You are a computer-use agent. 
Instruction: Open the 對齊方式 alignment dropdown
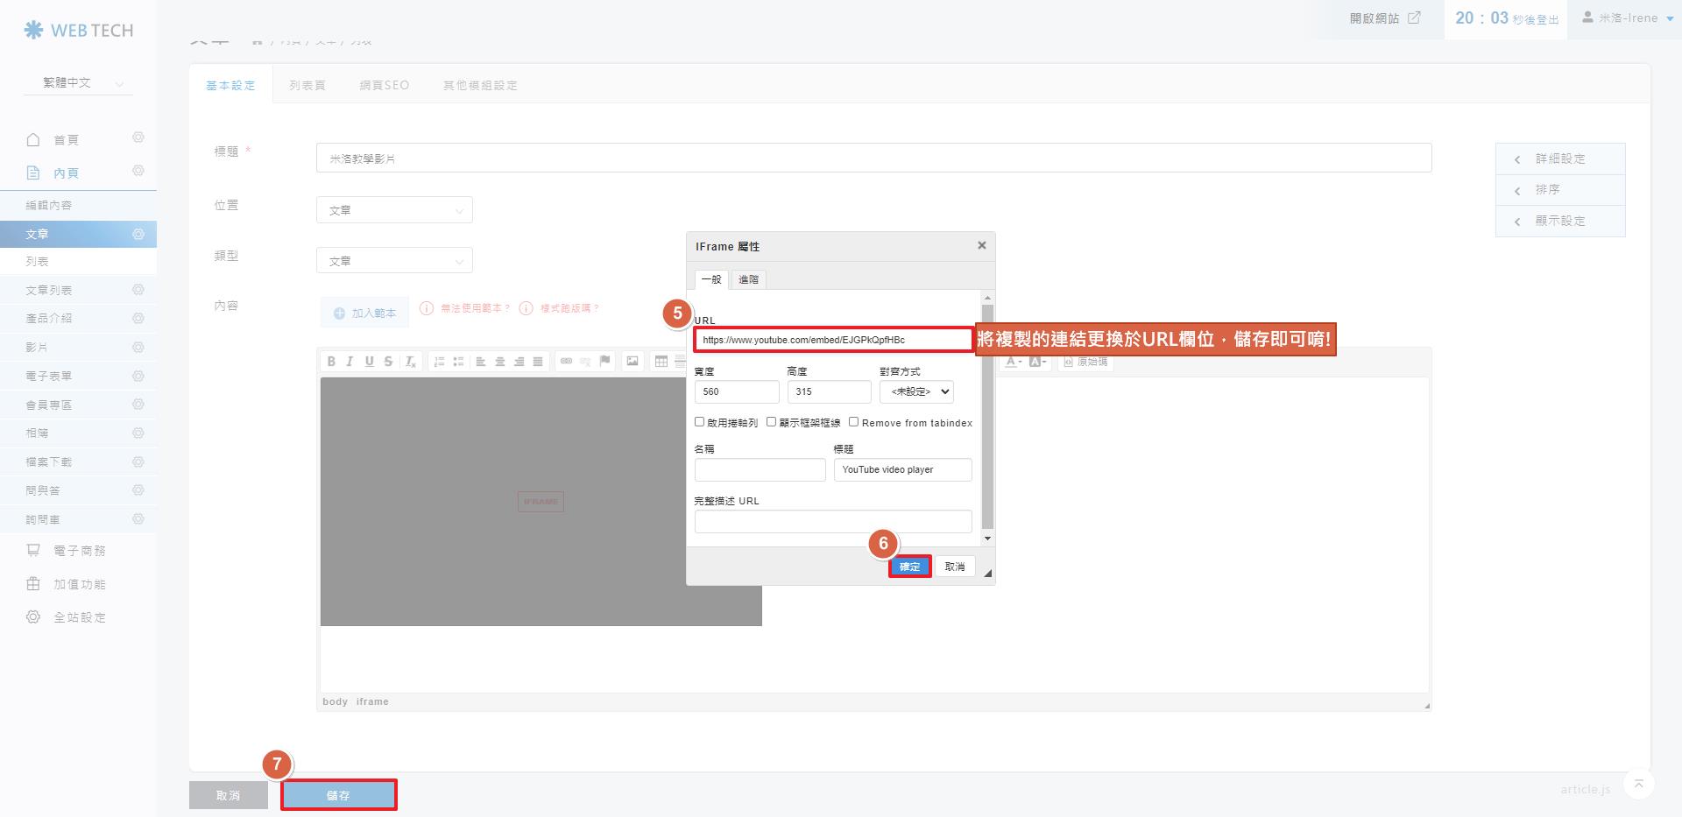pyautogui.click(x=916, y=392)
